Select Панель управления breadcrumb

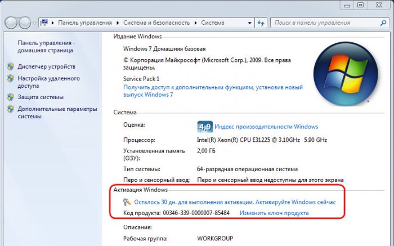(x=85, y=23)
